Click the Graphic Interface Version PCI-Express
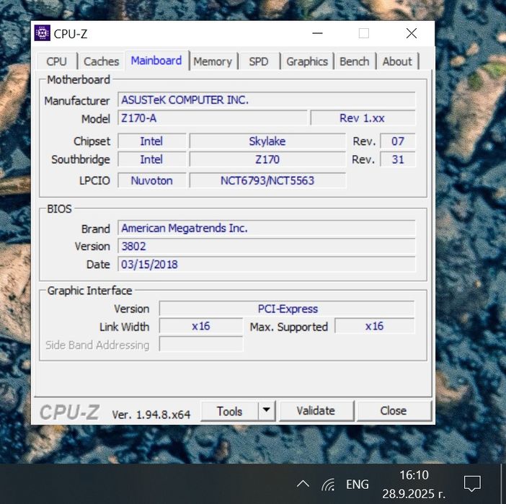The image size is (506, 504). [x=287, y=309]
